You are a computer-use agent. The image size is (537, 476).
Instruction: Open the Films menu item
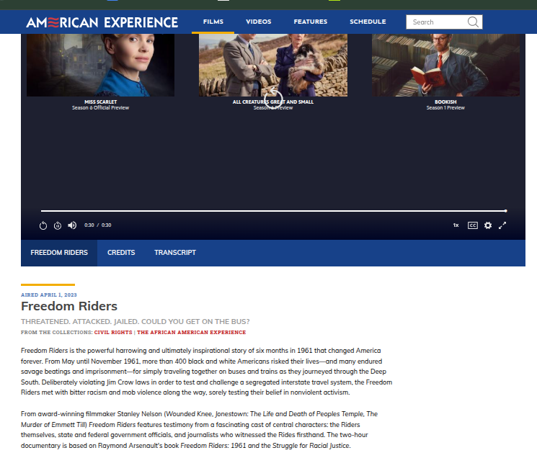213,22
